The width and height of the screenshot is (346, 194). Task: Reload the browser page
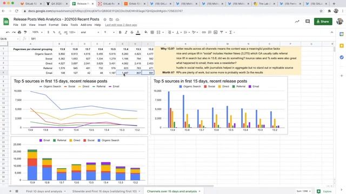pos(17,11)
